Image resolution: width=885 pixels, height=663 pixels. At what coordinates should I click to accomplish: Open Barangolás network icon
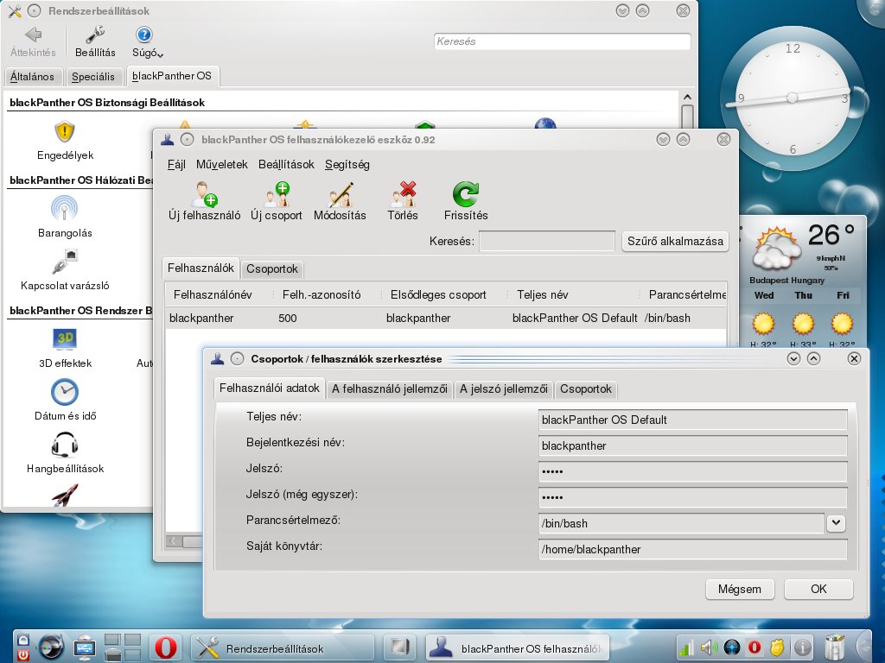tap(64, 208)
